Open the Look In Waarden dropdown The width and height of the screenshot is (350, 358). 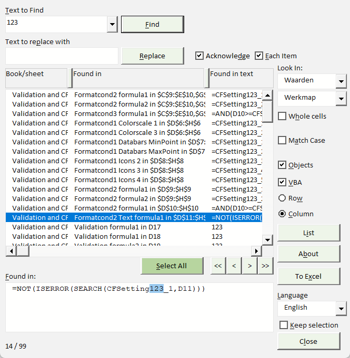[x=341, y=81]
